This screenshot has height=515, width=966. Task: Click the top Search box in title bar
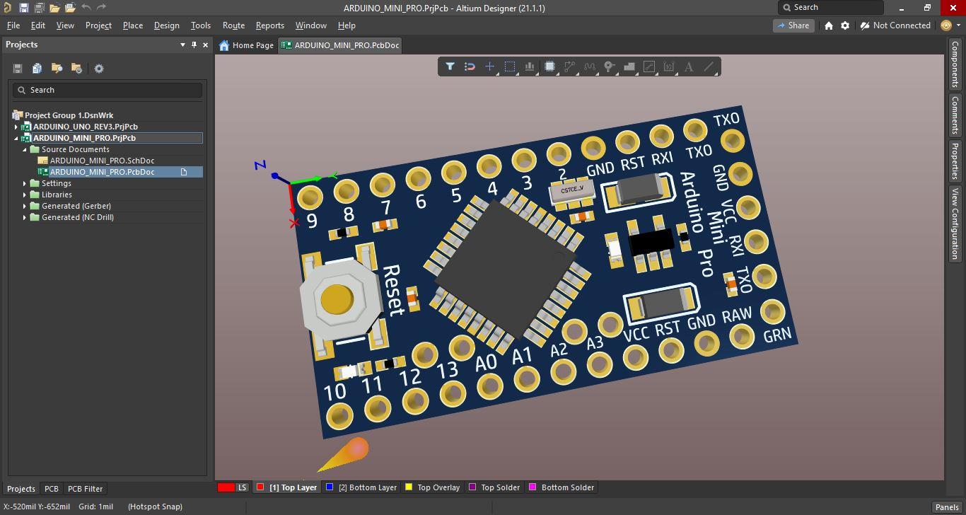click(831, 7)
